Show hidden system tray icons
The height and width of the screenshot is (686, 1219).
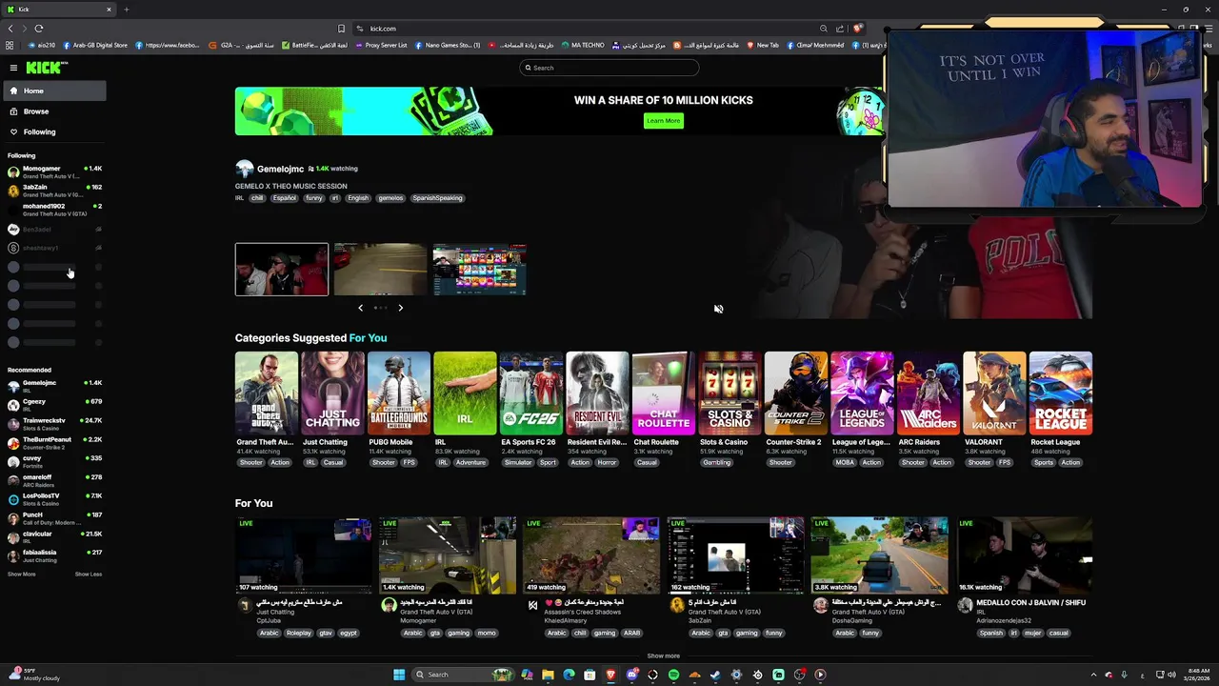[1093, 675]
